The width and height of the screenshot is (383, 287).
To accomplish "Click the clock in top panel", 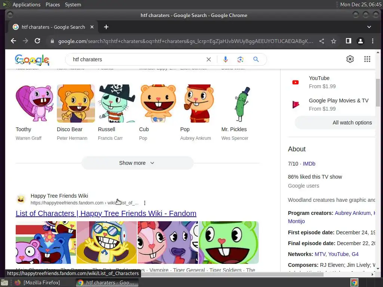I will 361,4.
